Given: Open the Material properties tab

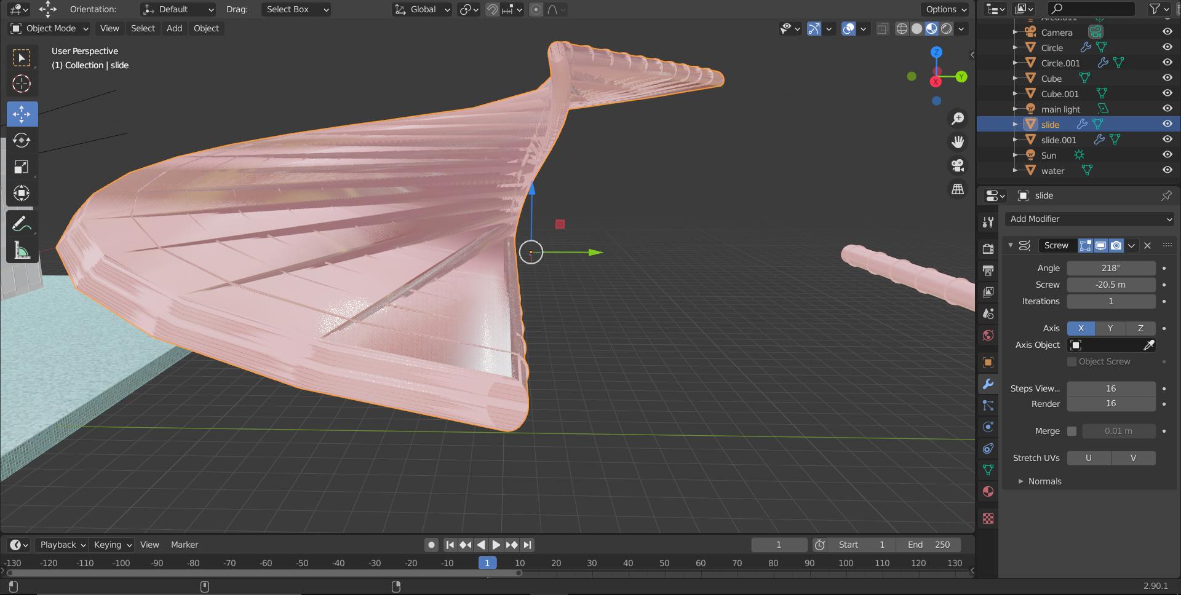Looking at the screenshot, I should pyautogui.click(x=988, y=492).
